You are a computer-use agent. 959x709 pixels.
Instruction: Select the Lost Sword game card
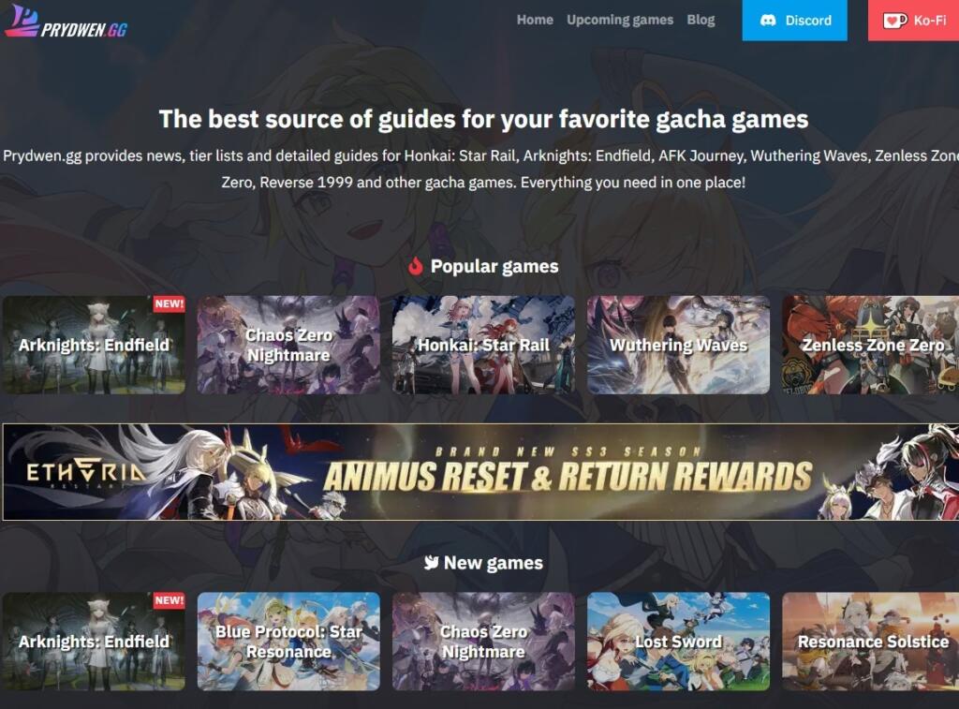point(678,642)
